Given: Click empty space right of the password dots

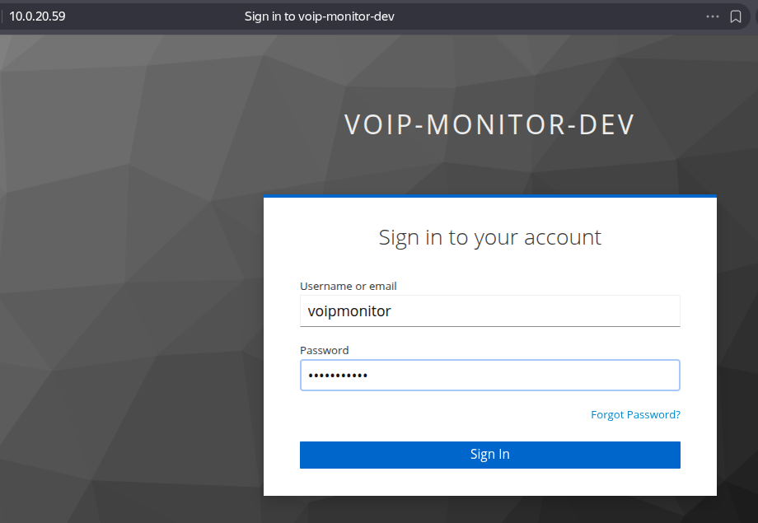Looking at the screenshot, I should [x=527, y=376].
